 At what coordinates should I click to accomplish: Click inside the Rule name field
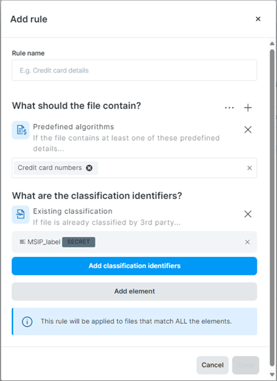pyautogui.click(x=134, y=70)
